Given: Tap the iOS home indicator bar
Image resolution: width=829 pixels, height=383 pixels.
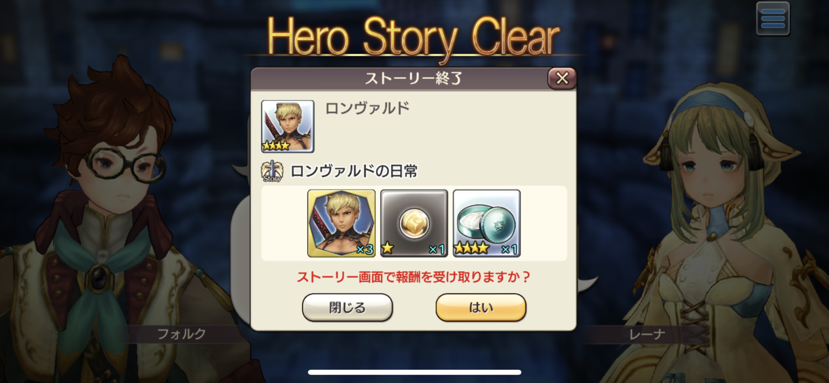Looking at the screenshot, I should click(x=414, y=372).
